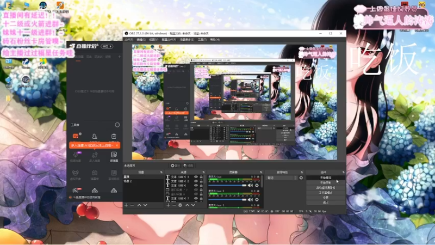Toggle the lock on source 文本 (GDI+) 3

pos(201,176)
